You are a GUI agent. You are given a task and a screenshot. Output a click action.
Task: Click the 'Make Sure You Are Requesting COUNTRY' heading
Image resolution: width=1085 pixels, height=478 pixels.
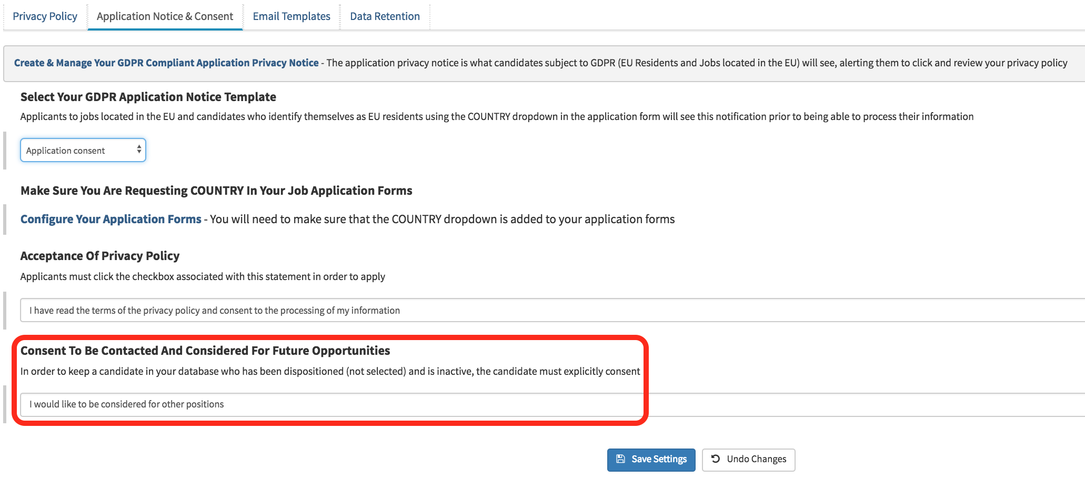point(216,191)
